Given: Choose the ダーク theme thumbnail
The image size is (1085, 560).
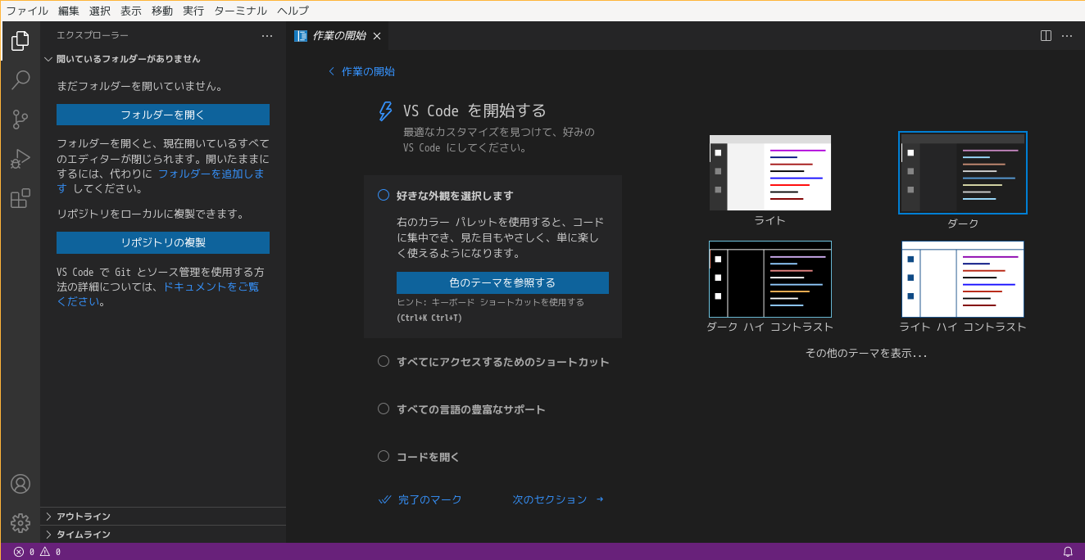Looking at the screenshot, I should [963, 174].
